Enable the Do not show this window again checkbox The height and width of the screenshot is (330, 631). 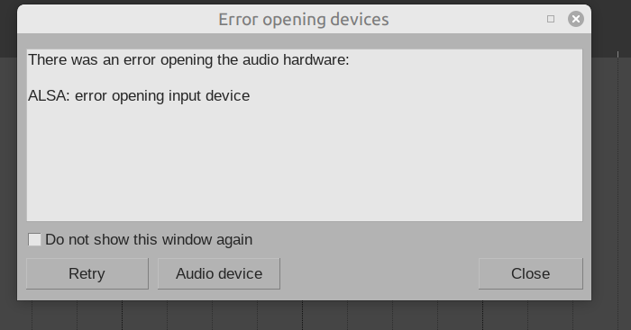[34, 240]
